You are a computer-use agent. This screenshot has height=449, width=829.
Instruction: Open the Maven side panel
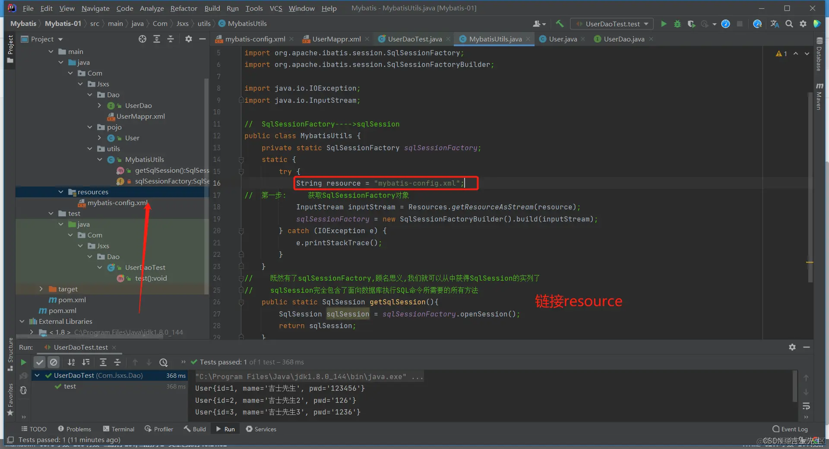[819, 96]
